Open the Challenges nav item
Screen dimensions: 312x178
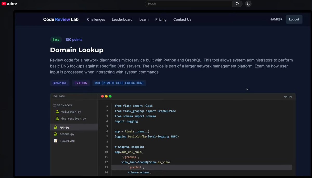pos(96,19)
